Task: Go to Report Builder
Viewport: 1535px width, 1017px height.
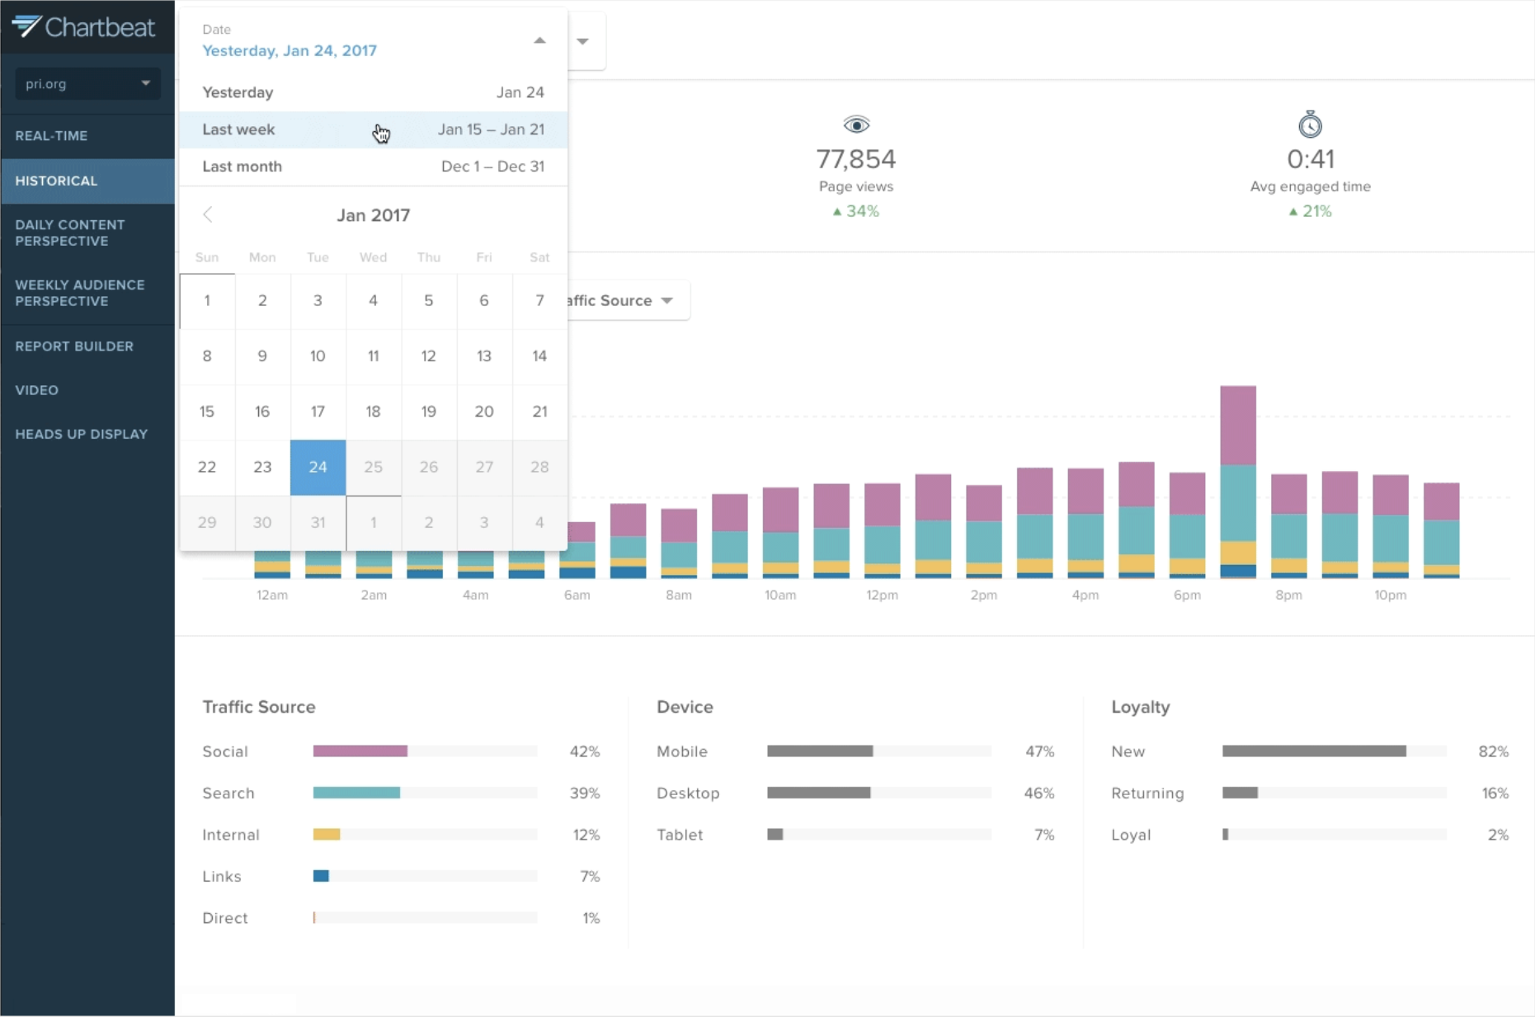Action: (x=74, y=346)
